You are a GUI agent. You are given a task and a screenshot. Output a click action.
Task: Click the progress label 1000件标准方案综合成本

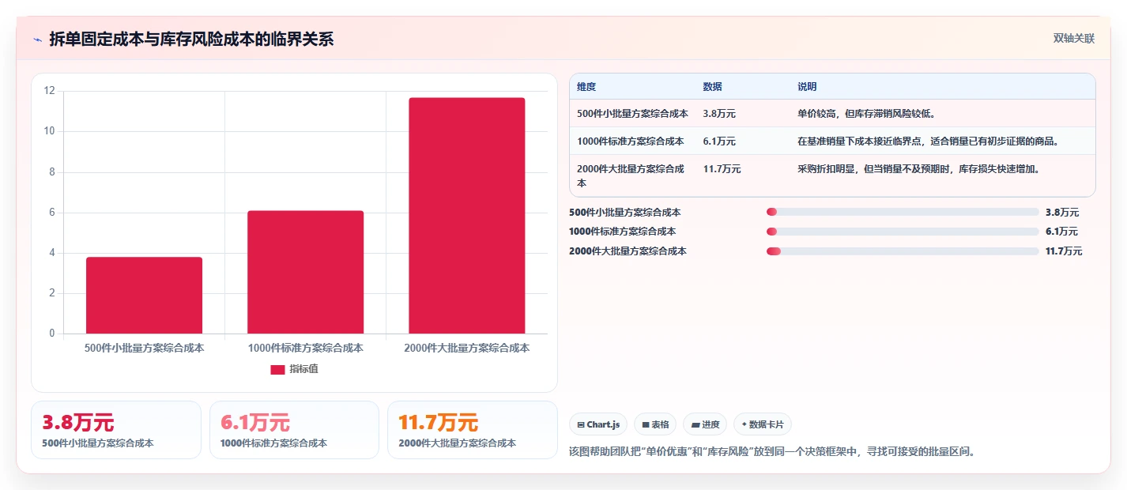point(623,232)
